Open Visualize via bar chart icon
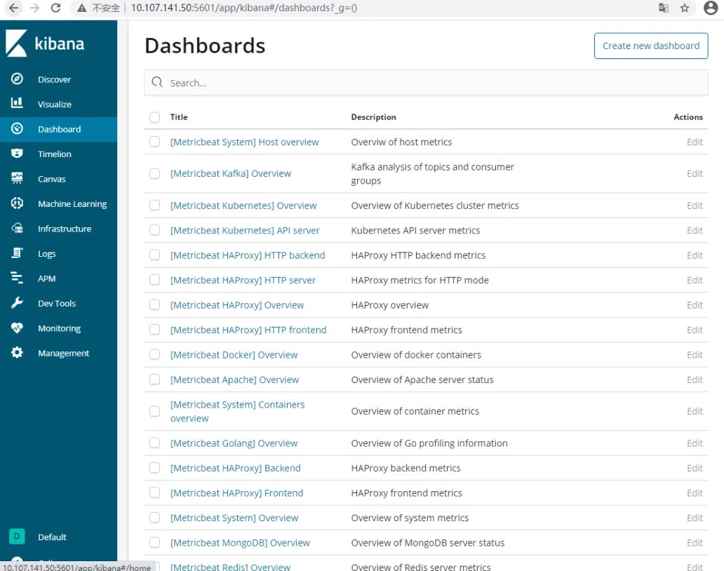 pos(18,104)
